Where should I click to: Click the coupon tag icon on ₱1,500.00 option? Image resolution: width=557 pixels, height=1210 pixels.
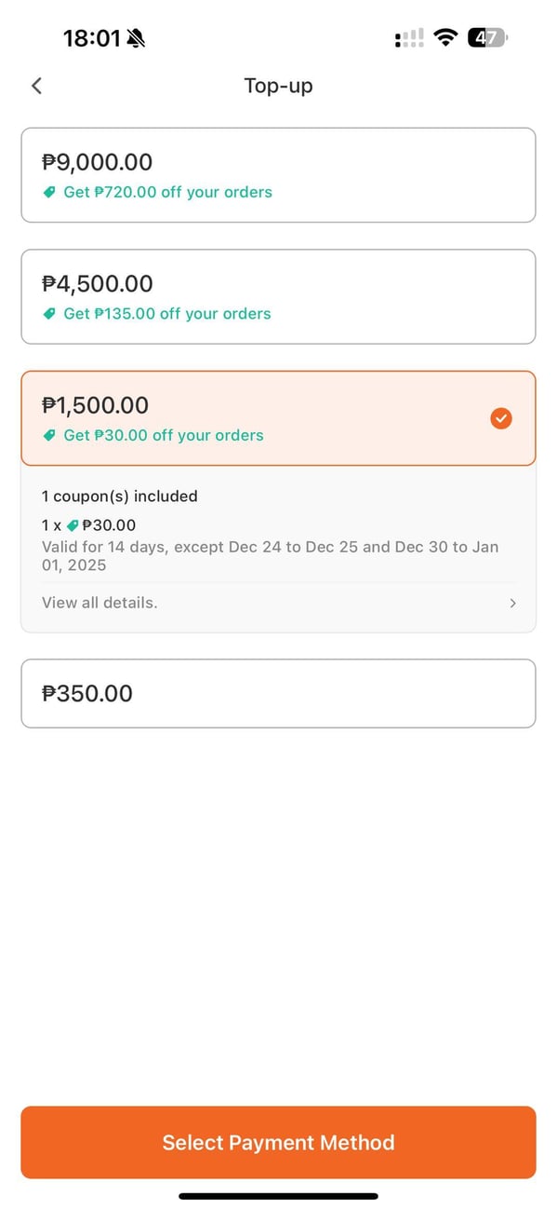[x=49, y=435]
